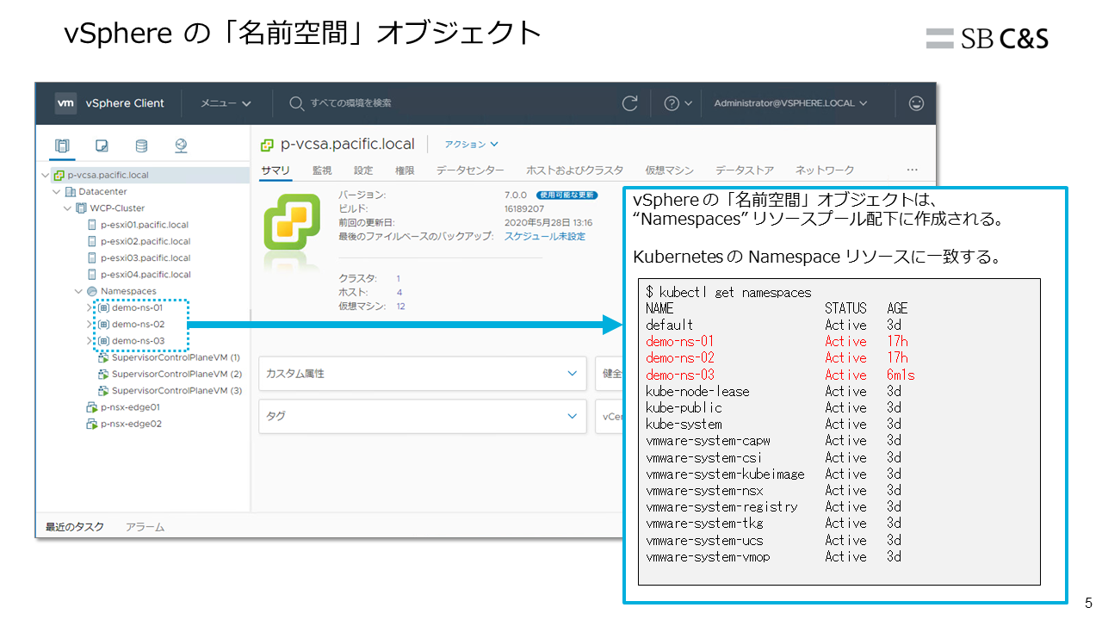
Task: Open the アラーム bottom tab
Action: (x=145, y=526)
